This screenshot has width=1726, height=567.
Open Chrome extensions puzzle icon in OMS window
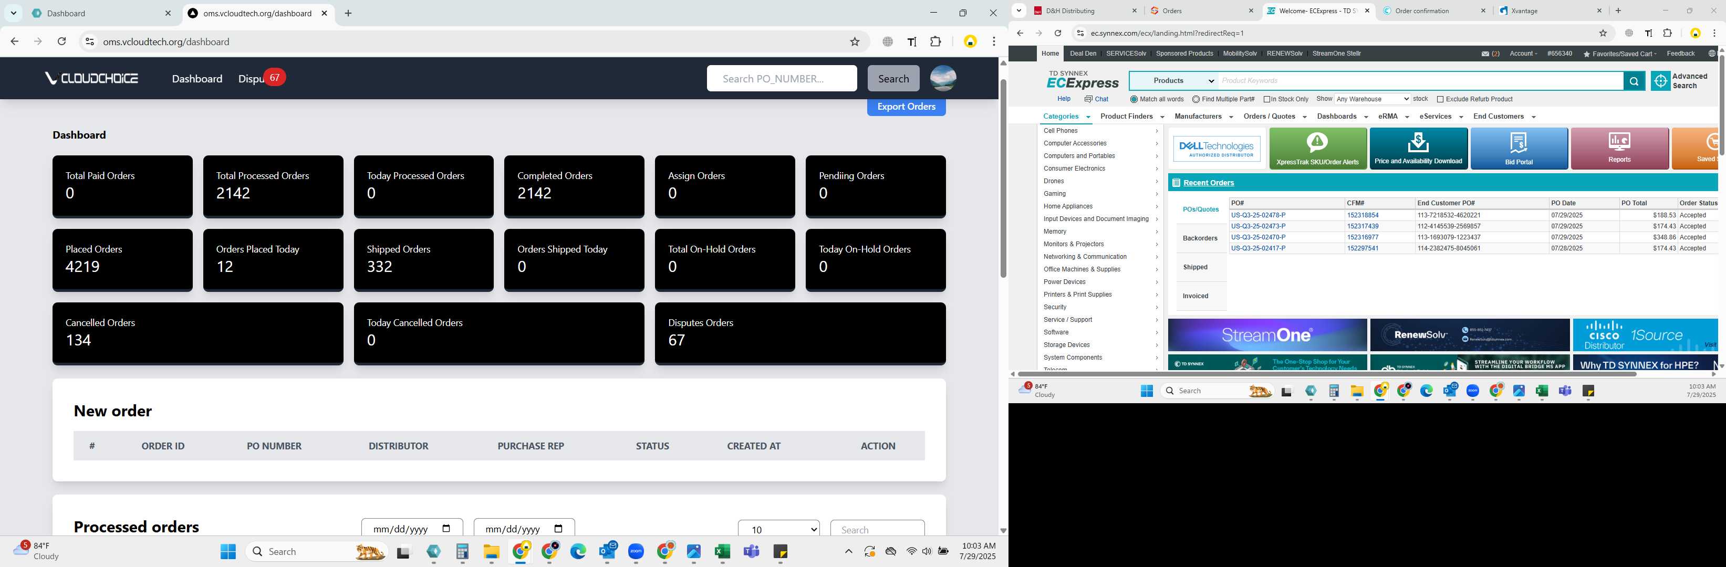click(x=935, y=41)
